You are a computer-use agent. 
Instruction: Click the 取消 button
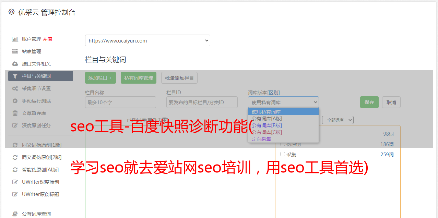pos(391,102)
